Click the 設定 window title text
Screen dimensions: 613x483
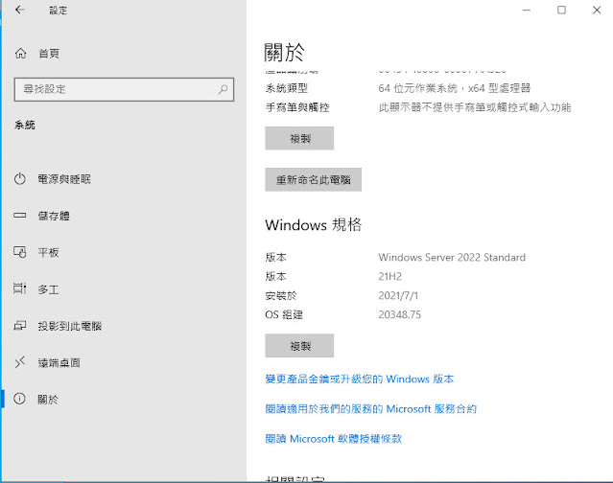click(x=59, y=11)
